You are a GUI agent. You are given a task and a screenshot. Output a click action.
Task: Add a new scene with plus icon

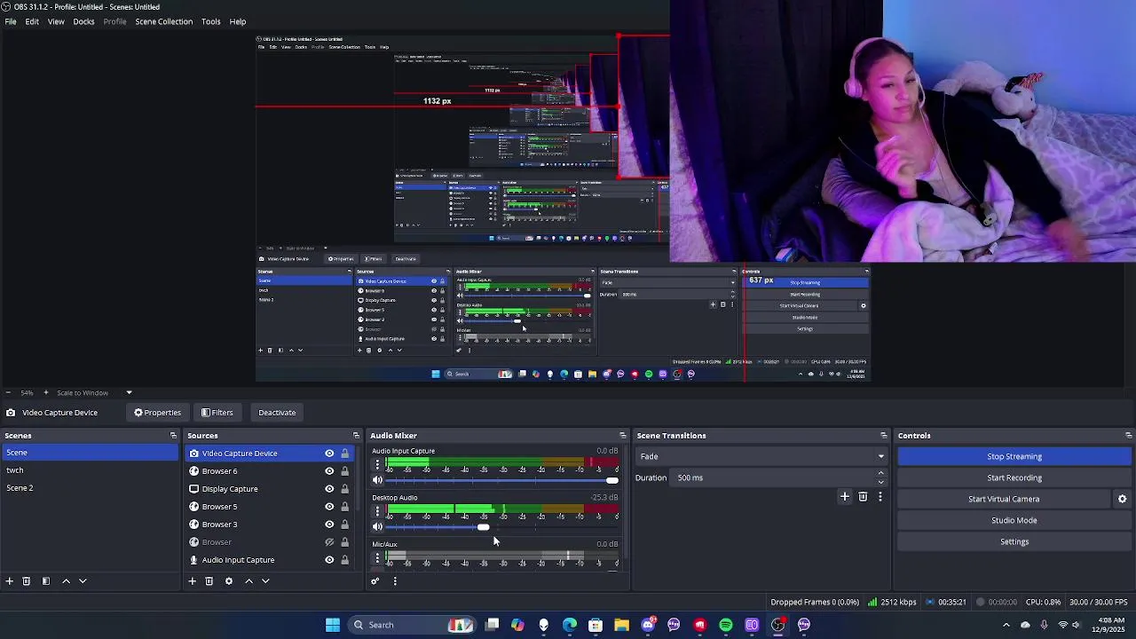(9, 581)
